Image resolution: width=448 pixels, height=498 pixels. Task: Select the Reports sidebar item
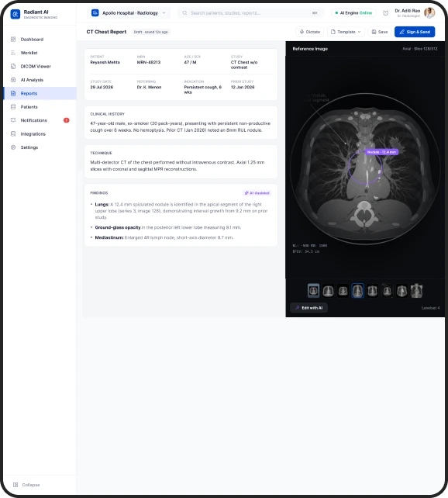(40, 93)
